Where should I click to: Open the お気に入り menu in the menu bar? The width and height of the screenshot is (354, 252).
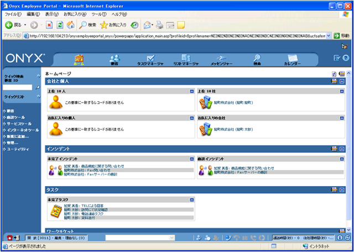75,14
